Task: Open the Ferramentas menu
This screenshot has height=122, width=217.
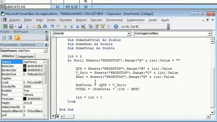Action: (114, 20)
